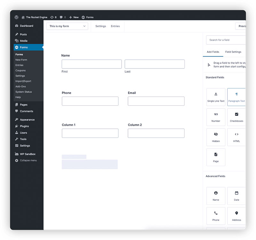
Task: Add the advanced Address field
Action: [x=236, y=216]
